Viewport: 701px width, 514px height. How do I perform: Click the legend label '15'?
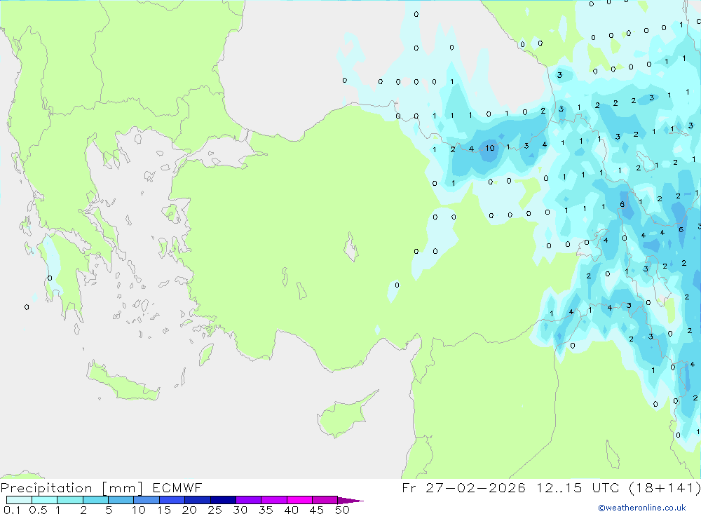[164, 510]
